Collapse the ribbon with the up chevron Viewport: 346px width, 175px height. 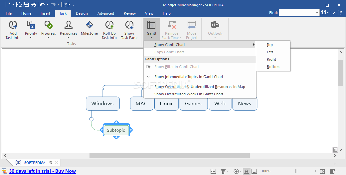(x=334, y=13)
